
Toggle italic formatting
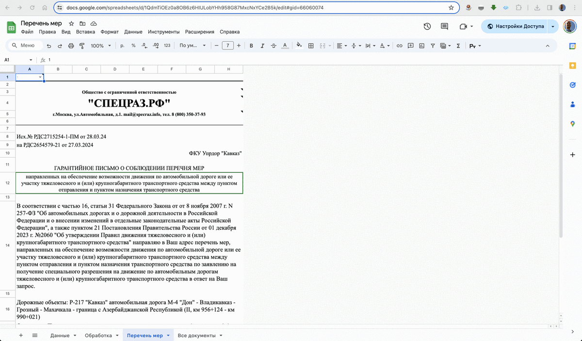262,46
